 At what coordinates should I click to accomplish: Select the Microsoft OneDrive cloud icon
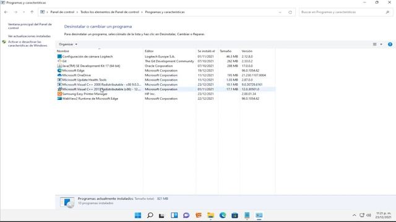pos(59,75)
